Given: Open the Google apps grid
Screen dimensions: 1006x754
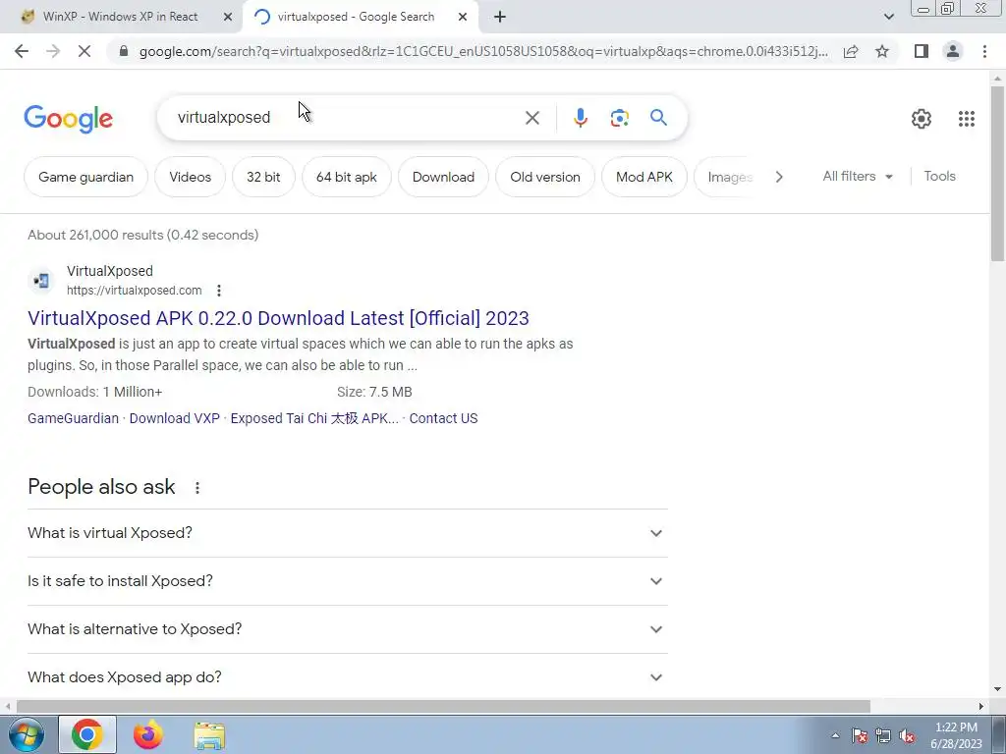Looking at the screenshot, I should [967, 119].
